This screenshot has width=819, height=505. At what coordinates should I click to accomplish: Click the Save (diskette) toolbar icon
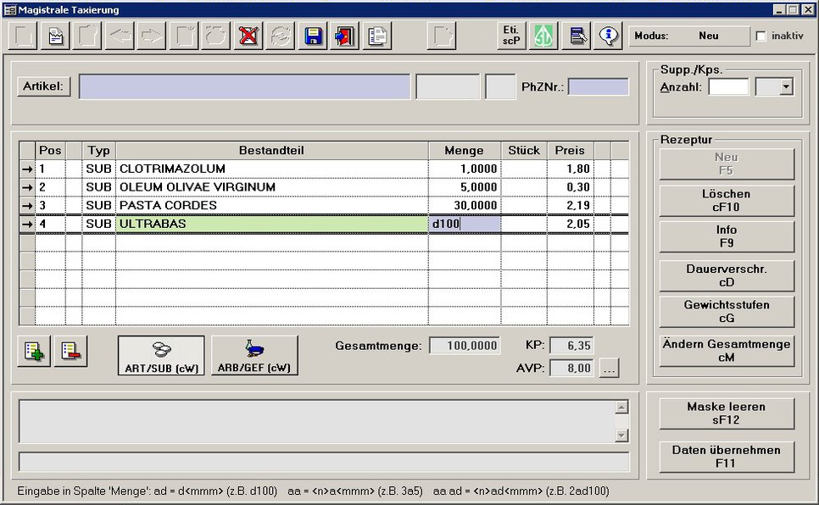coord(311,36)
